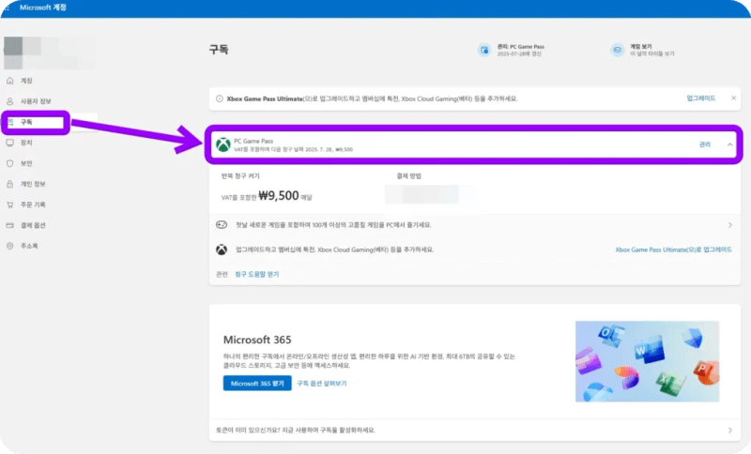This screenshot has width=751, height=454.
Task: Click the 구독 page heading
Action: 219,50
